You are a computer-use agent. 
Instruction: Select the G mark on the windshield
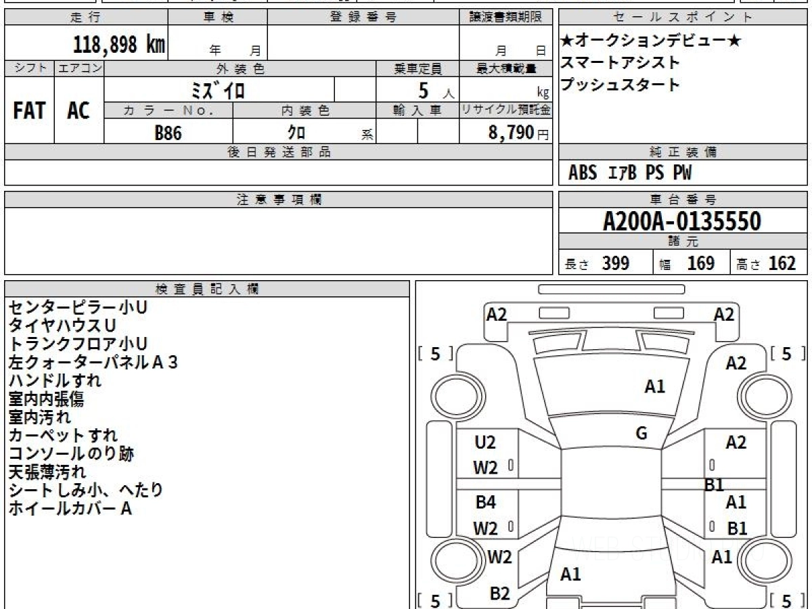[x=641, y=434]
